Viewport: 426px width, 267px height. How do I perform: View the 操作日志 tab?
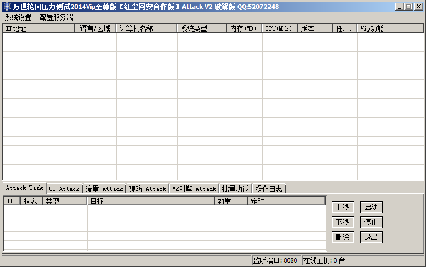coord(269,189)
